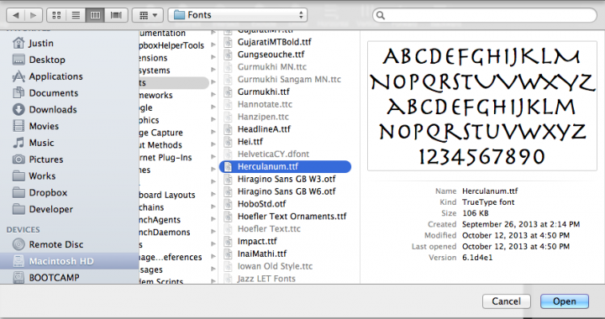
Task: Click the search field
Action: (485, 15)
